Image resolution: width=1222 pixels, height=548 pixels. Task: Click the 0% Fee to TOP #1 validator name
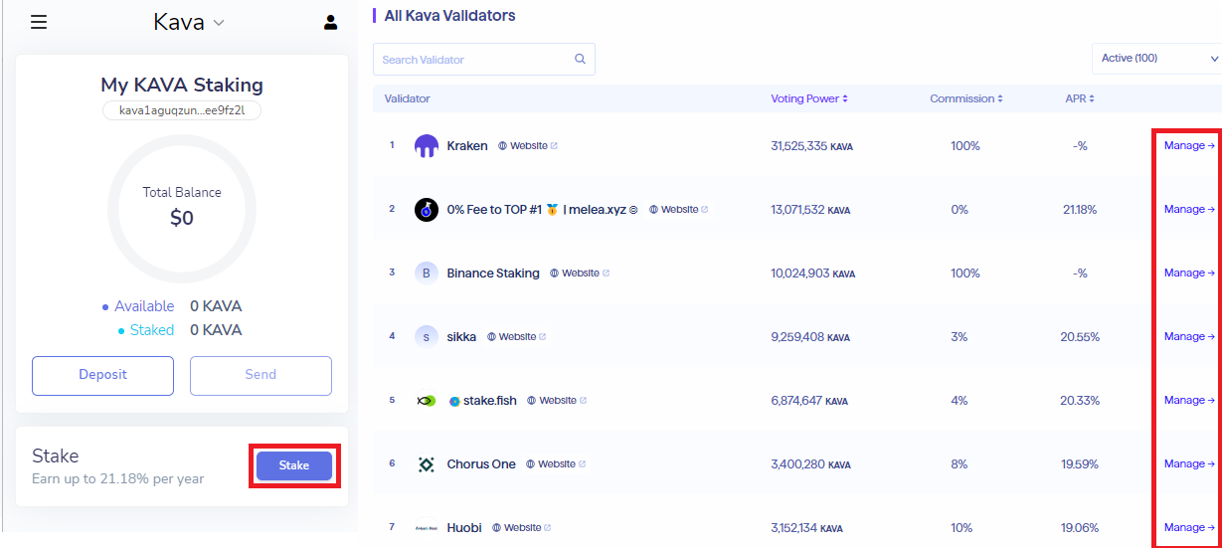(x=542, y=210)
